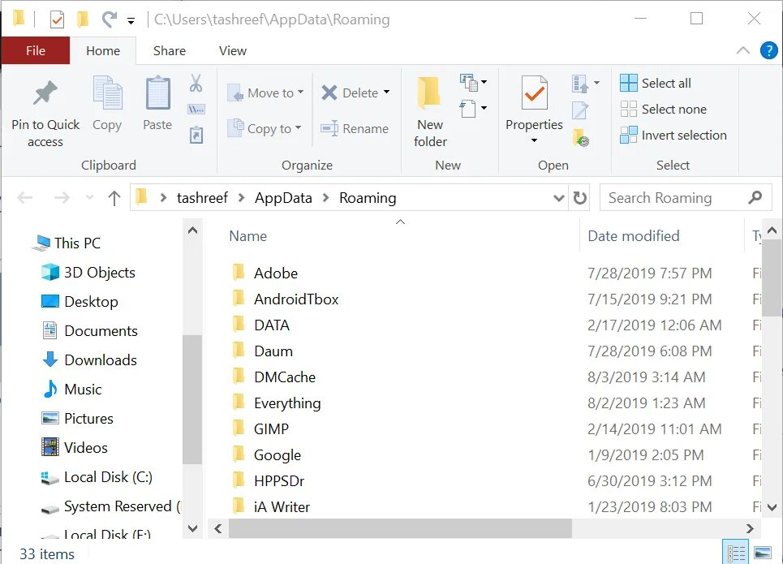Expand the Properties dropdown arrow
This screenshot has height=564, width=783.
click(535, 140)
